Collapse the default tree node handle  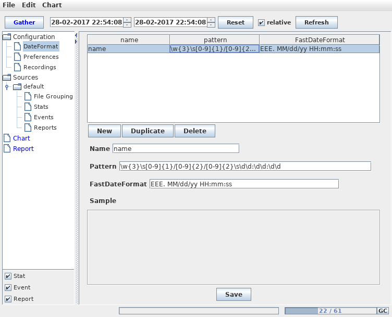pyautogui.click(x=7, y=87)
